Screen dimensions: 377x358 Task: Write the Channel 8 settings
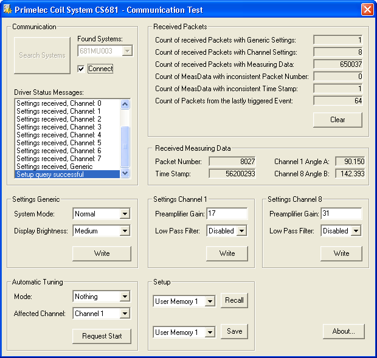pyautogui.click(x=341, y=253)
